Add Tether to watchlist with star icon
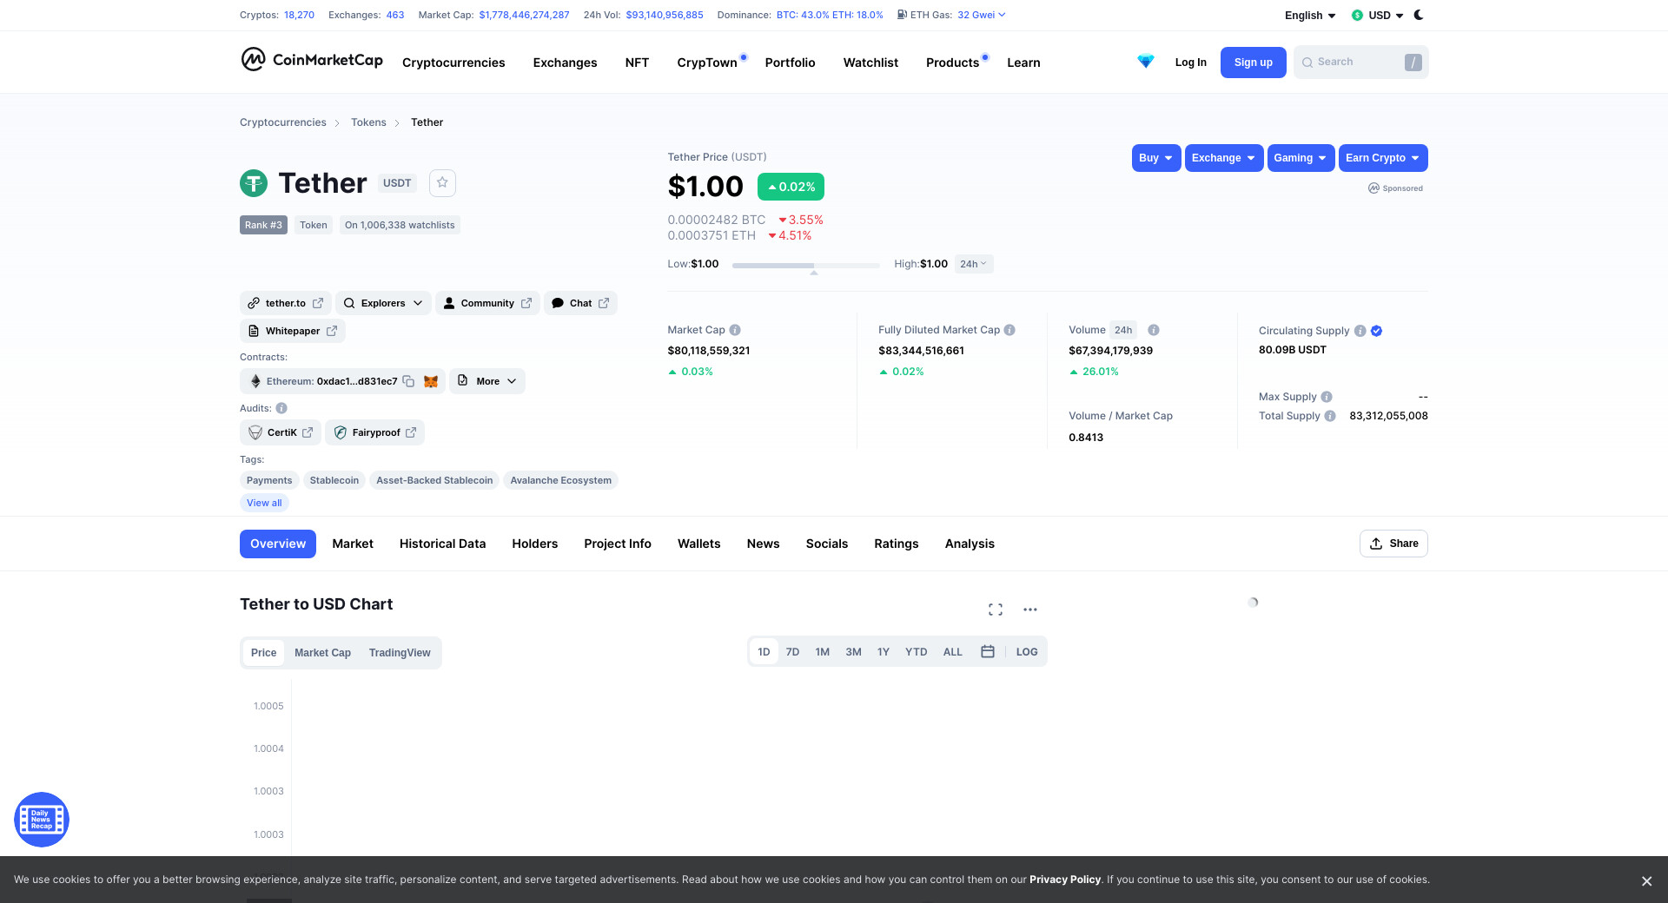 point(442,182)
